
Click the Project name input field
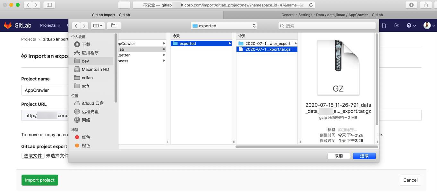pyautogui.click(x=45, y=90)
